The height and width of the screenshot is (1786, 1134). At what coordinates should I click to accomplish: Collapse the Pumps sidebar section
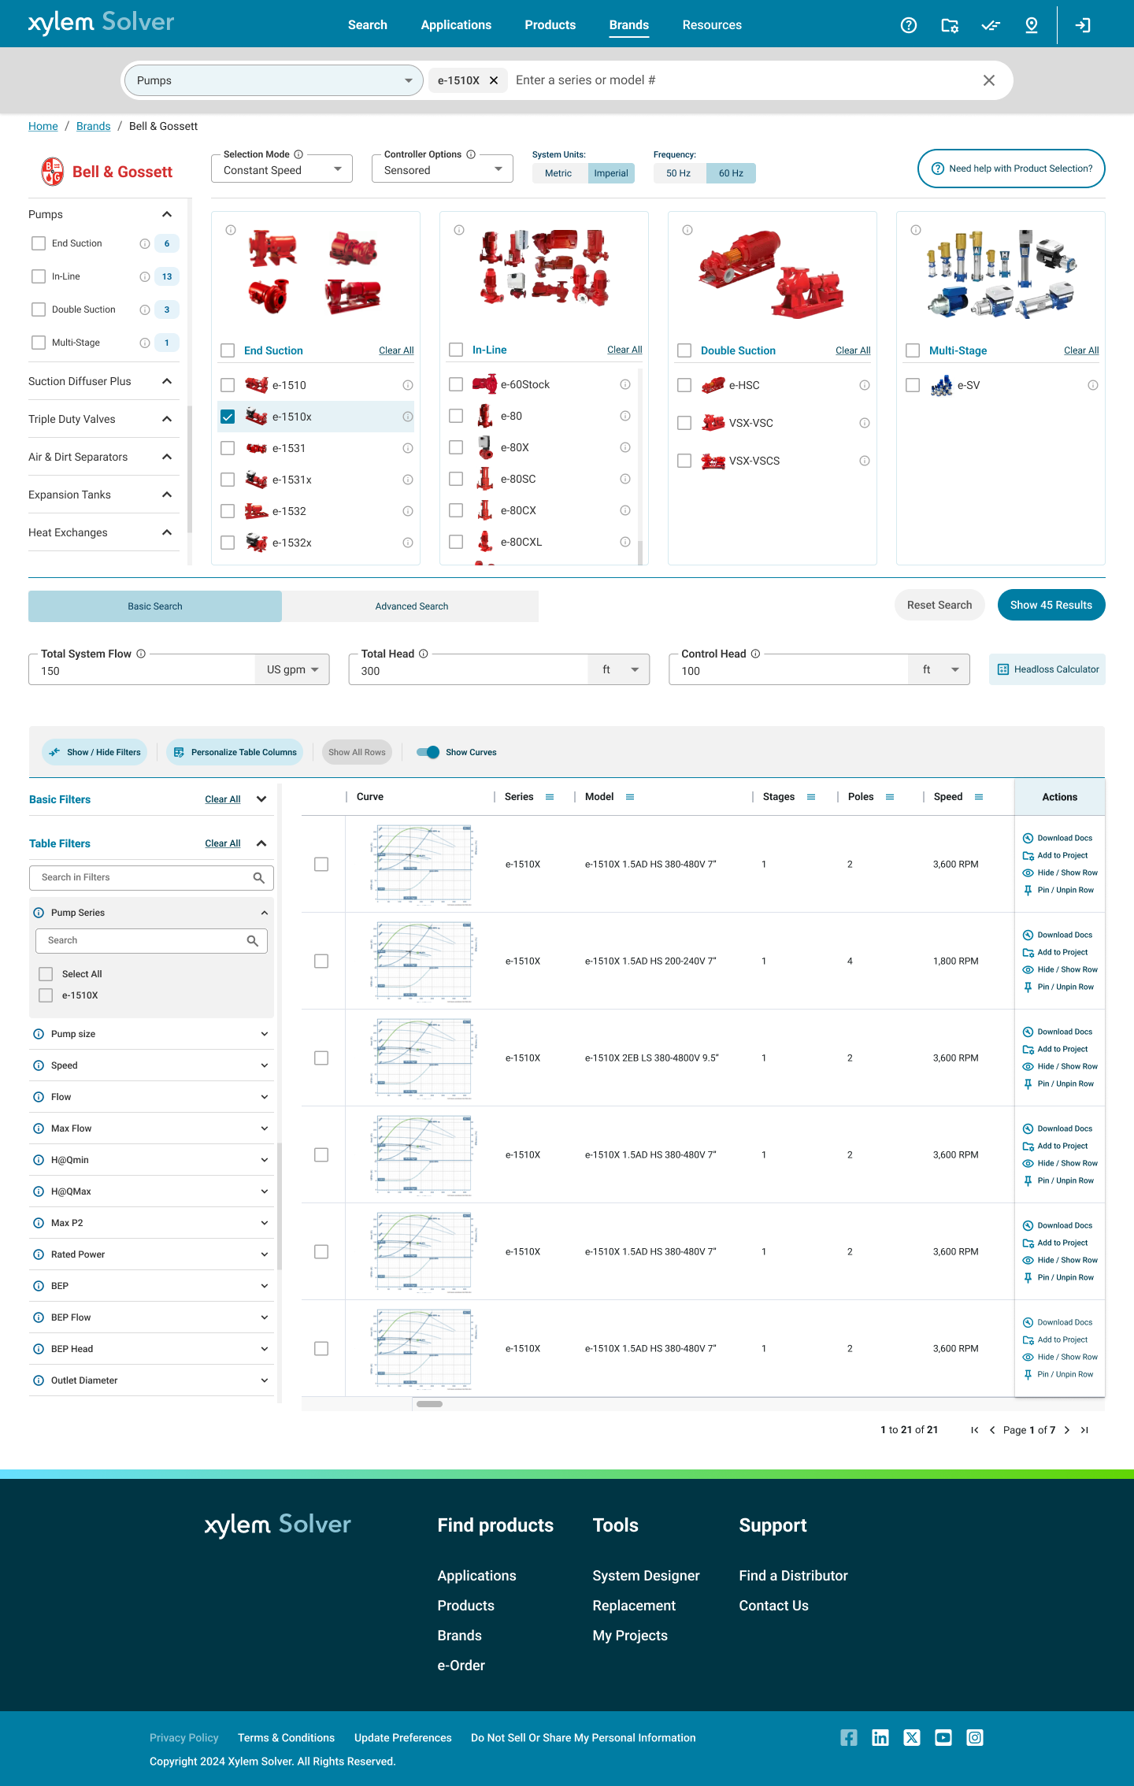click(x=167, y=214)
